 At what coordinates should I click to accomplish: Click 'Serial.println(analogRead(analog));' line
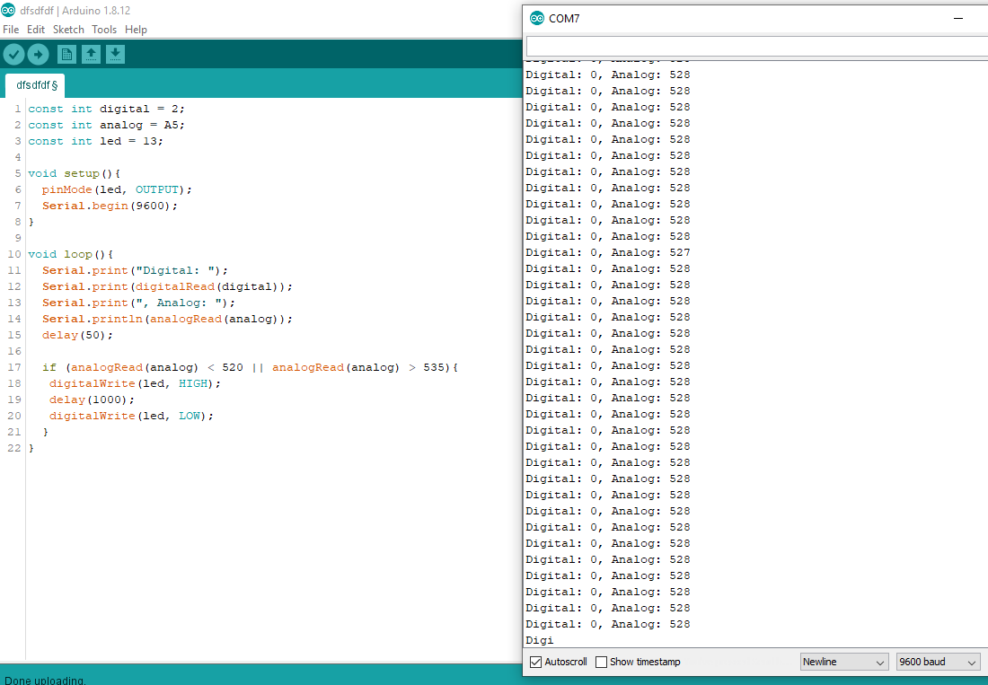click(168, 320)
